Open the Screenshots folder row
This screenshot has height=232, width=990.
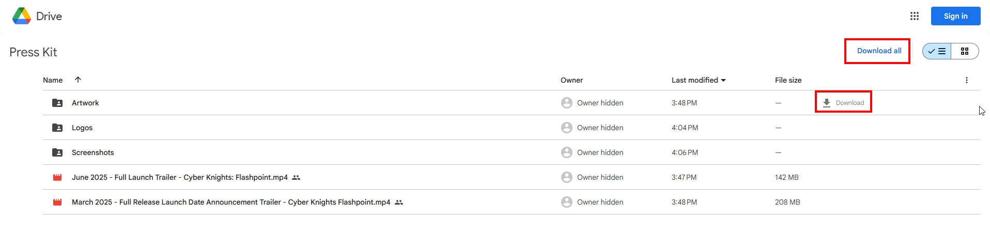click(511, 152)
